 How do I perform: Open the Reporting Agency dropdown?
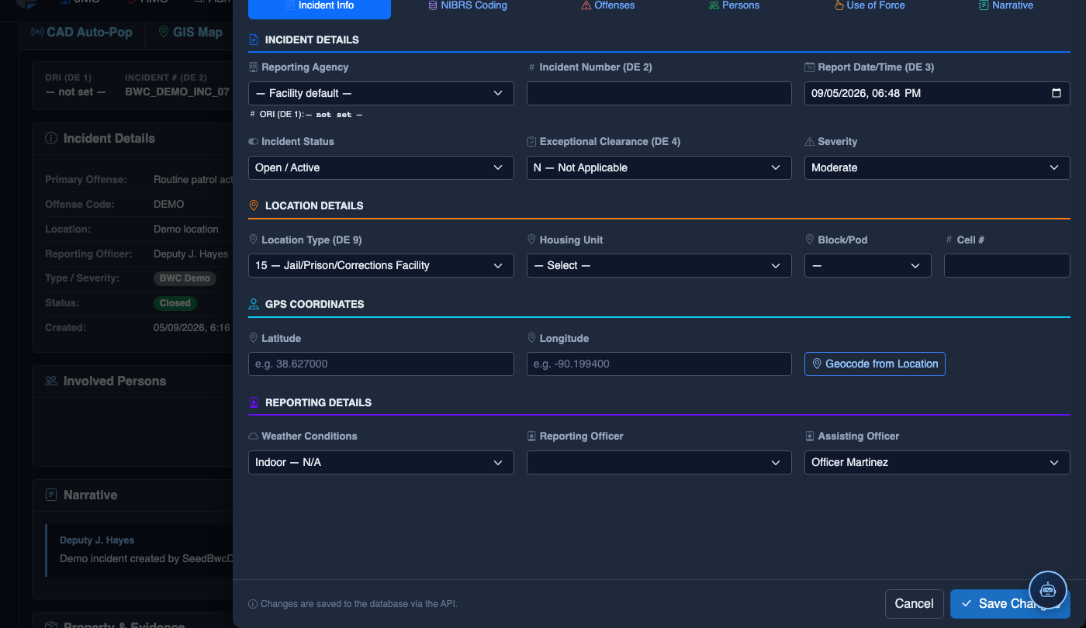pyautogui.click(x=381, y=93)
